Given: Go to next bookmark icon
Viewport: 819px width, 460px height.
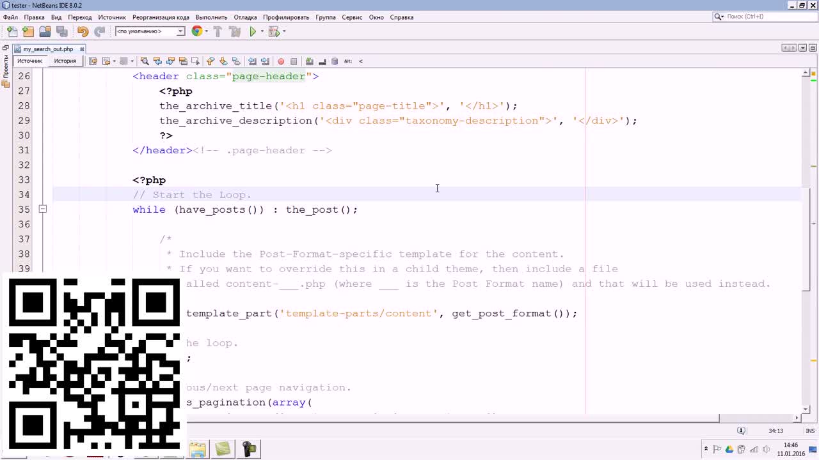Looking at the screenshot, I should point(223,61).
